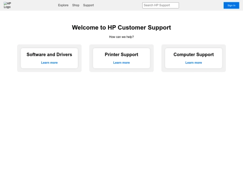Select the Computer Support heading
The height and width of the screenshot is (182, 243).
(193, 54)
